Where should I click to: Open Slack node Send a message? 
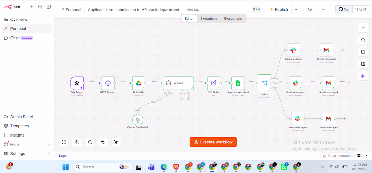(293, 50)
